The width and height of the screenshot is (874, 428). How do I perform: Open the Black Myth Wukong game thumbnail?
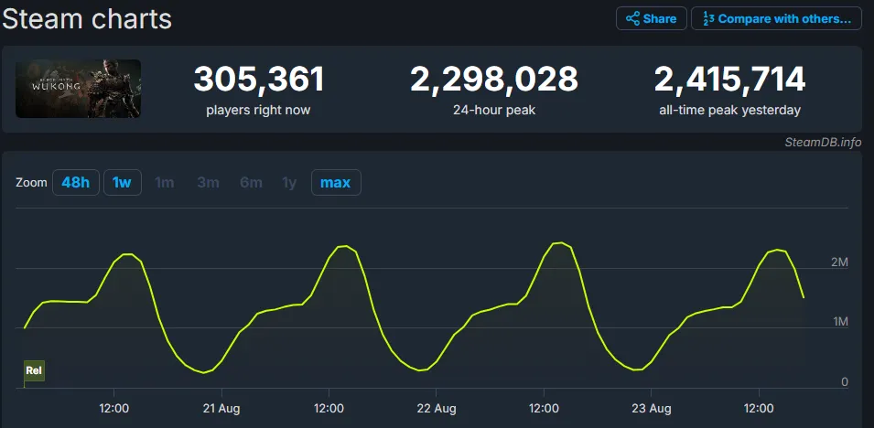(78, 89)
